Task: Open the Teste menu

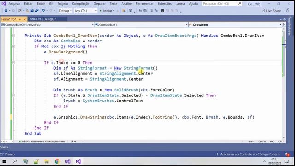Action: coord(113,4)
